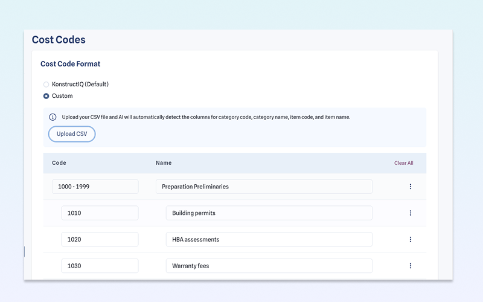Click the Name column header

pyautogui.click(x=164, y=162)
